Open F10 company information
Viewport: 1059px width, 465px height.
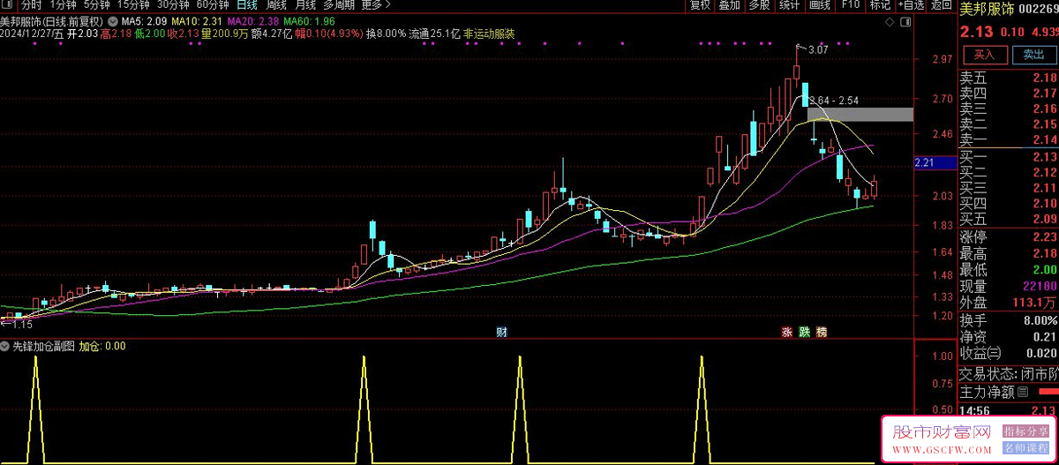pos(851,5)
